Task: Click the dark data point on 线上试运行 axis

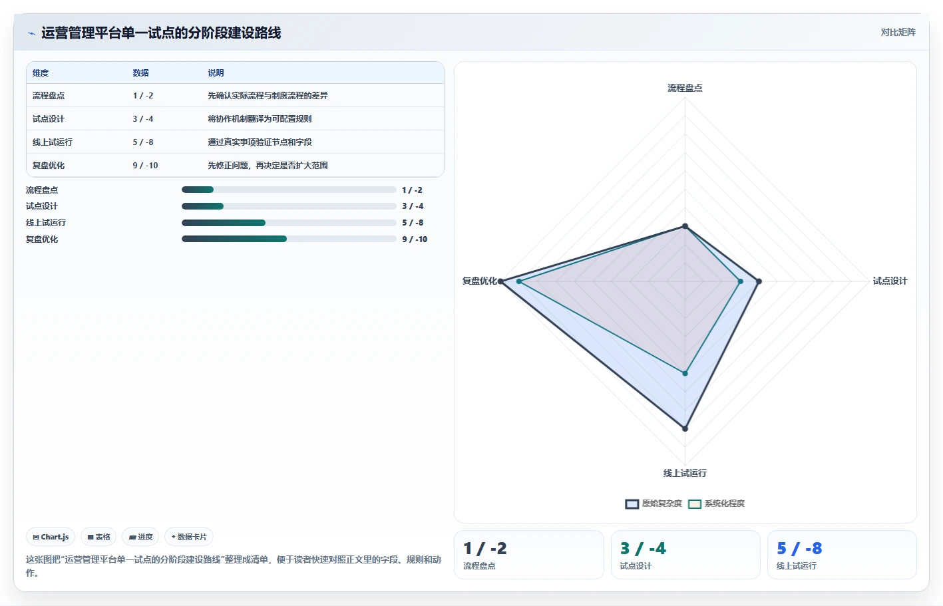Action: 685,428
